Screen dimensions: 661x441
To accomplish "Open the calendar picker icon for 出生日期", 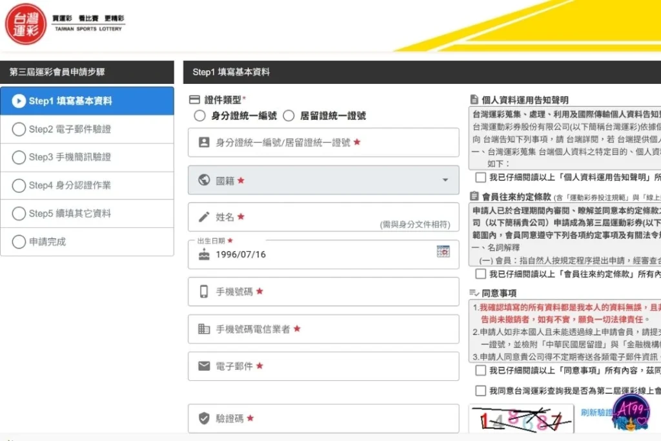I will coord(443,252).
